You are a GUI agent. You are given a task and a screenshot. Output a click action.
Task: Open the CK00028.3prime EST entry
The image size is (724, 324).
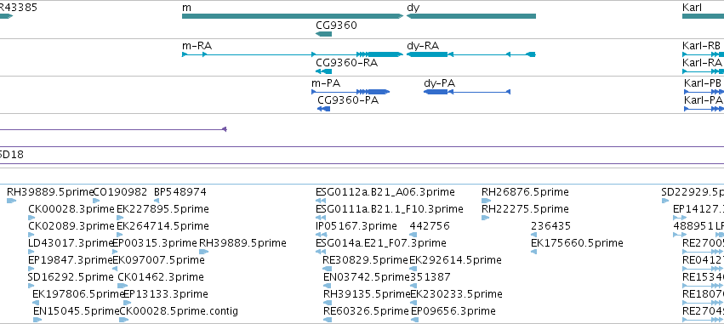click(71, 209)
